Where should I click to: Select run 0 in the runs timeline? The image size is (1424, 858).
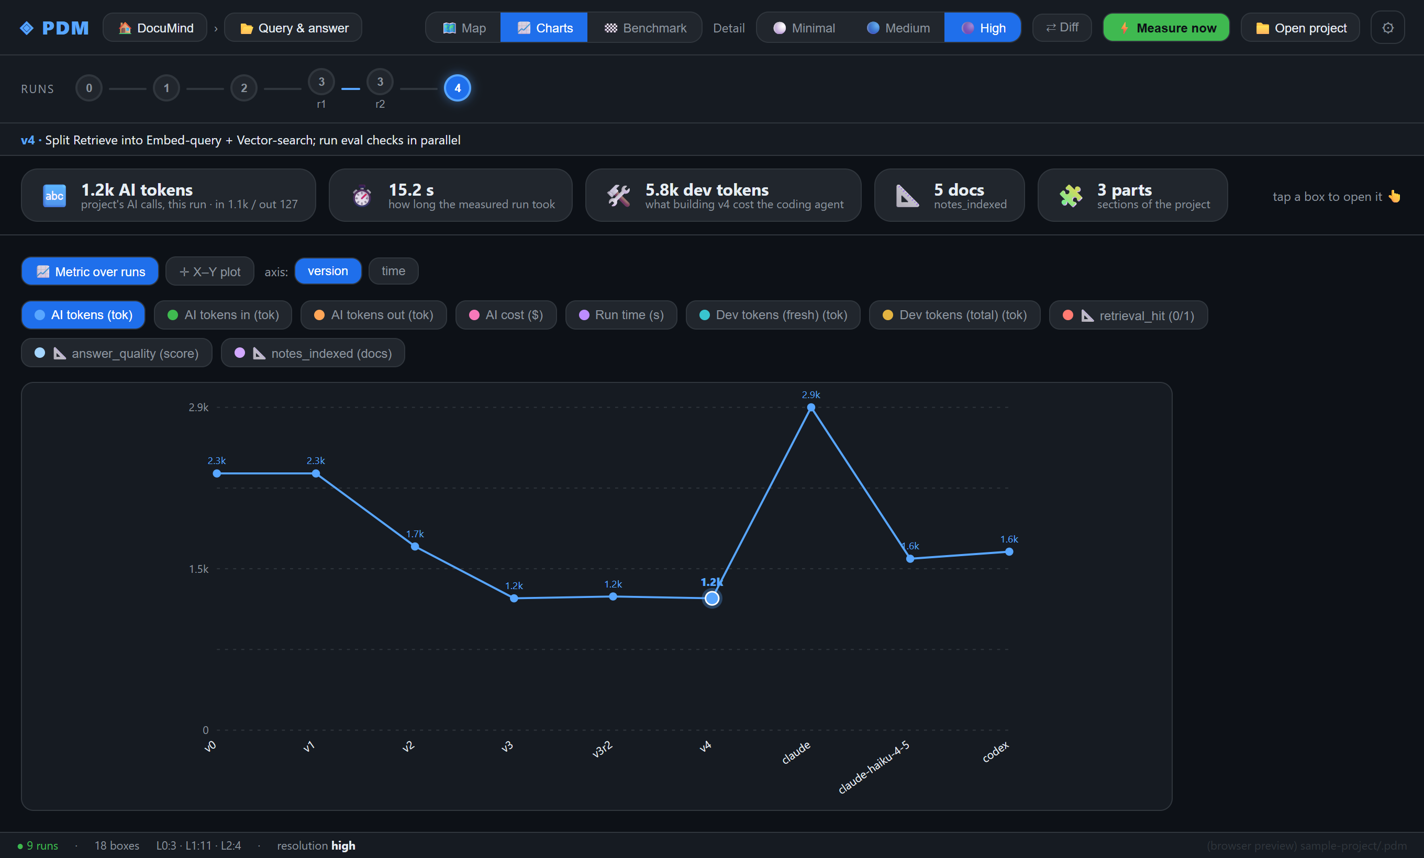click(89, 88)
